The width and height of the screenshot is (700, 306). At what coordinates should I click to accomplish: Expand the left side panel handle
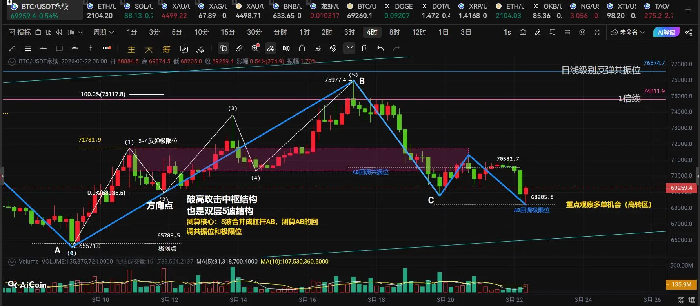pyautogui.click(x=2, y=175)
